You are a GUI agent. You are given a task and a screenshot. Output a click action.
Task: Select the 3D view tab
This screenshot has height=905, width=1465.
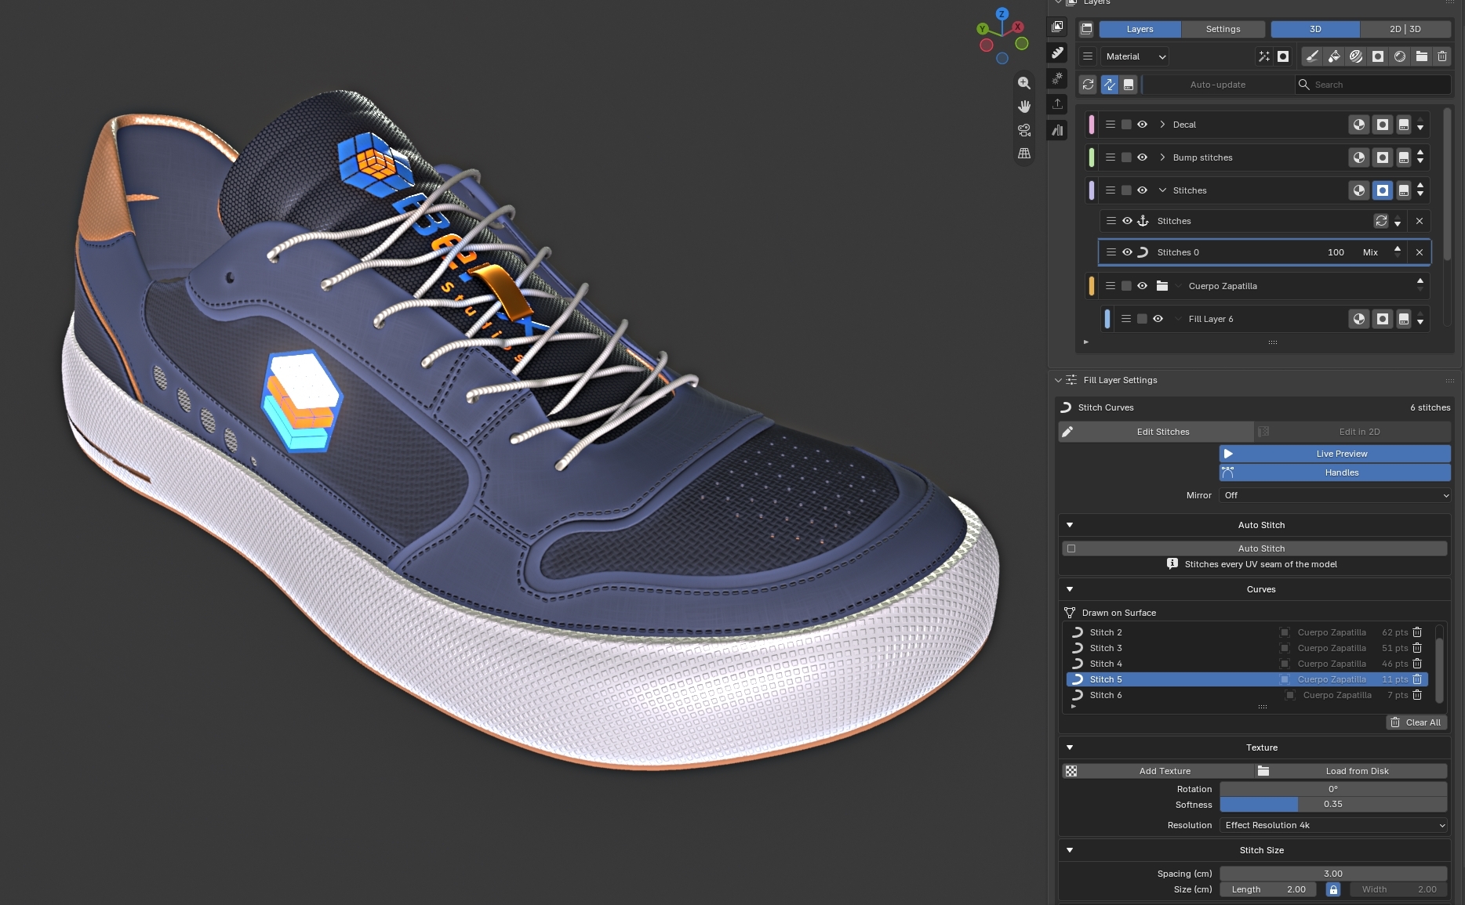click(x=1315, y=29)
